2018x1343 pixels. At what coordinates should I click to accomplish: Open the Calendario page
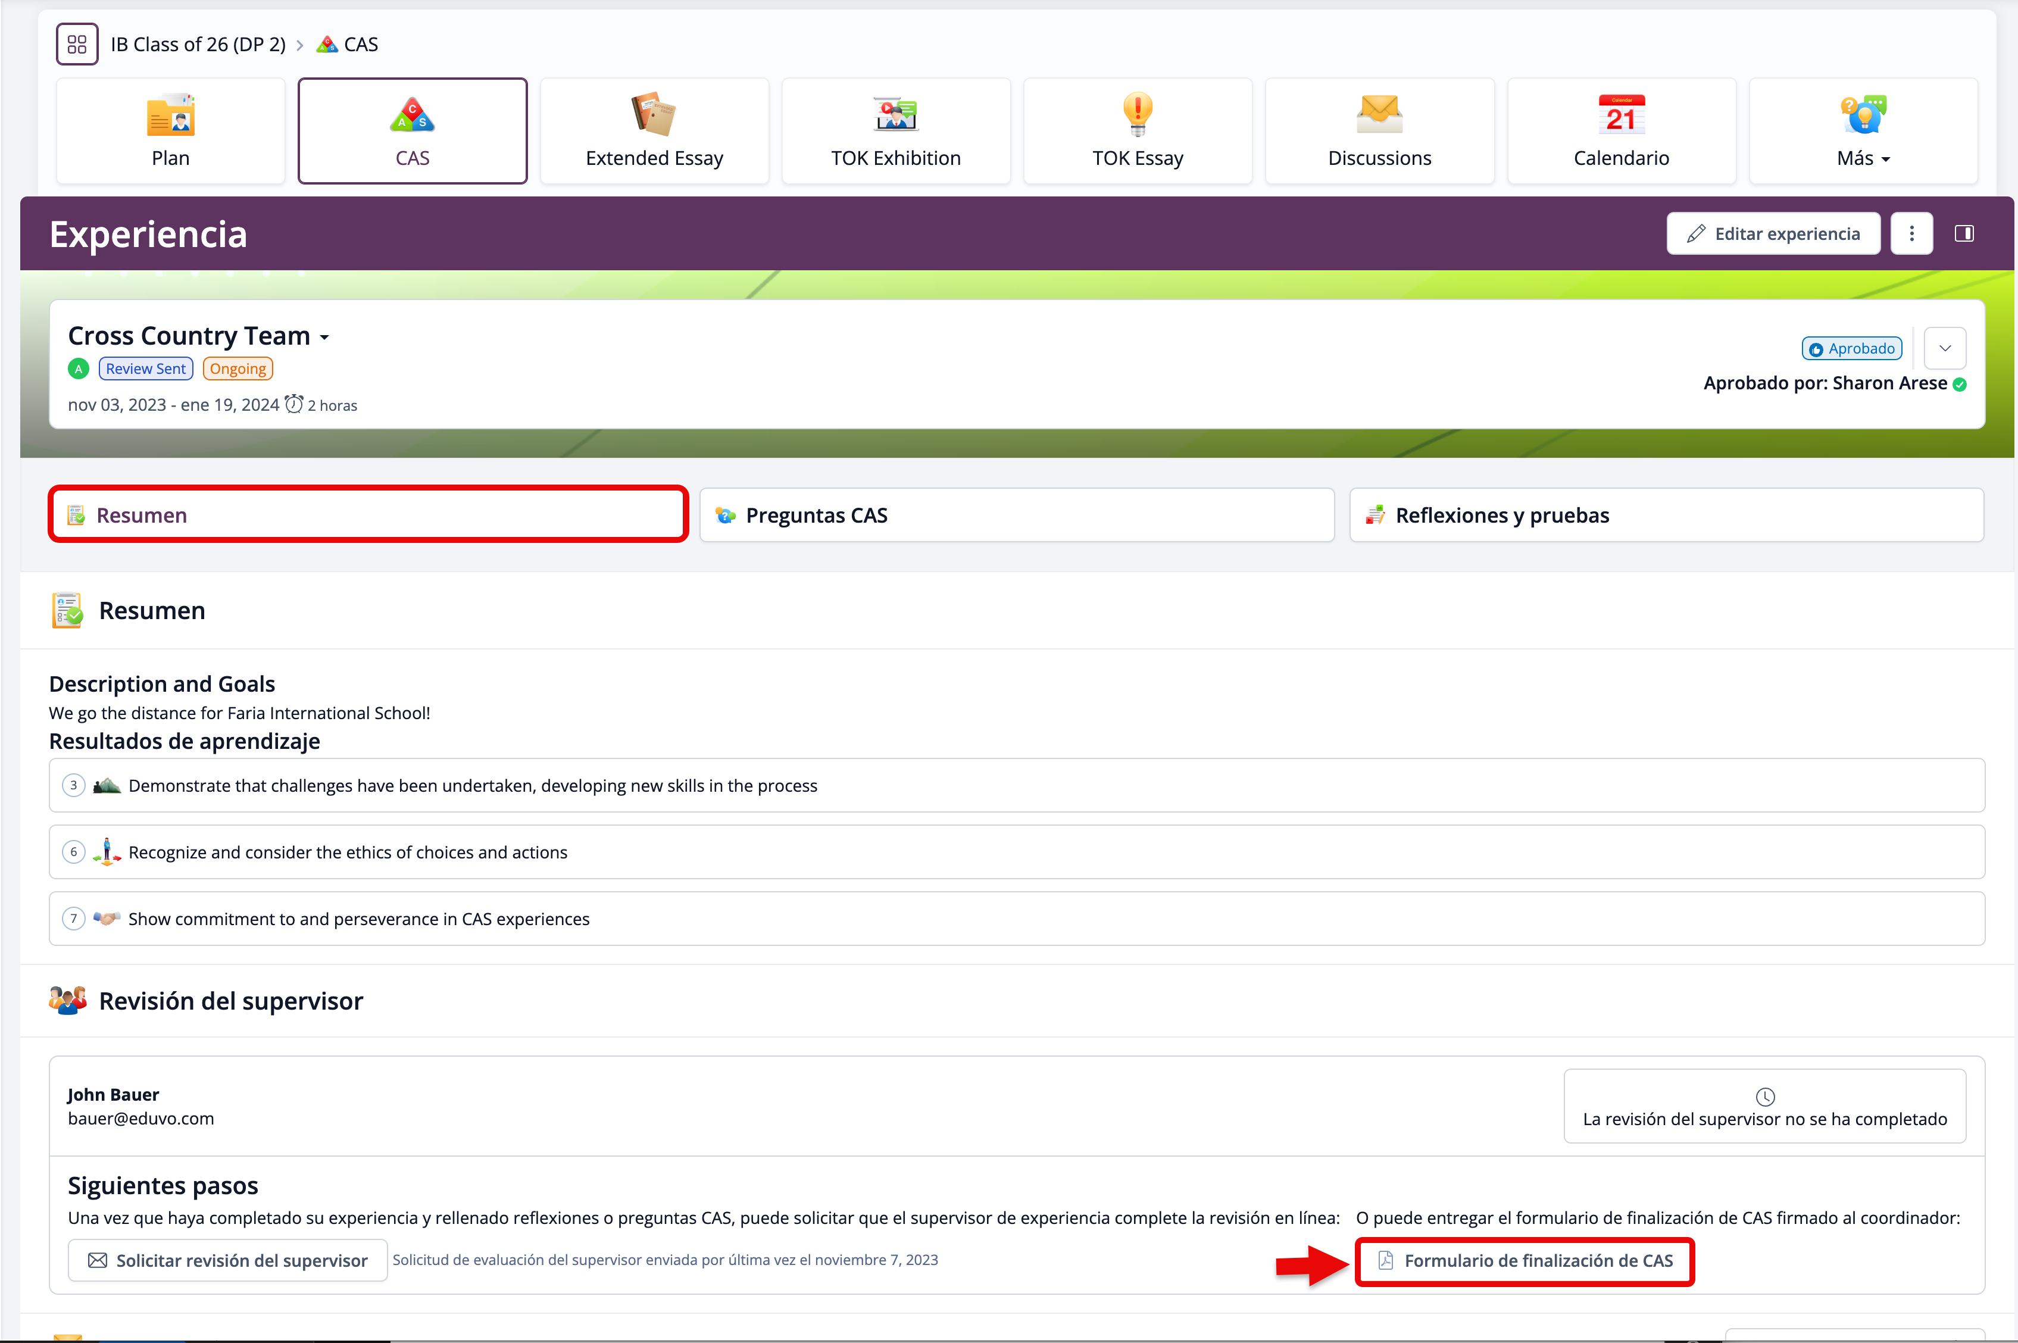[x=1622, y=131]
